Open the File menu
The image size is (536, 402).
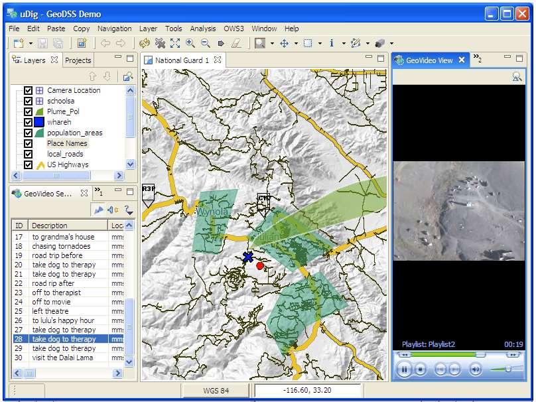point(14,29)
